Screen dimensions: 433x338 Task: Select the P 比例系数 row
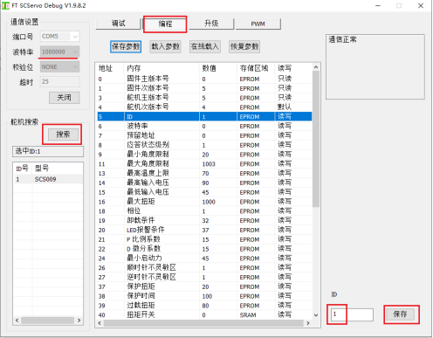point(204,239)
